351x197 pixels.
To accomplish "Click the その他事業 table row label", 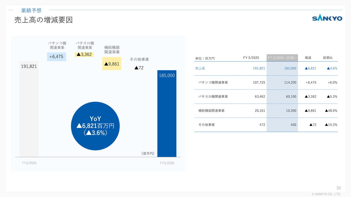I will click(206, 125).
